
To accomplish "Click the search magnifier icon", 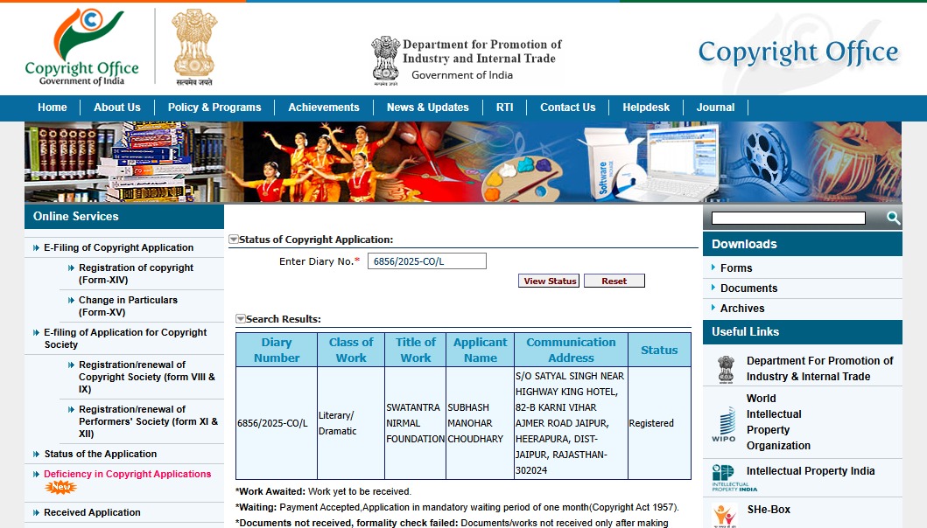I will click(893, 218).
